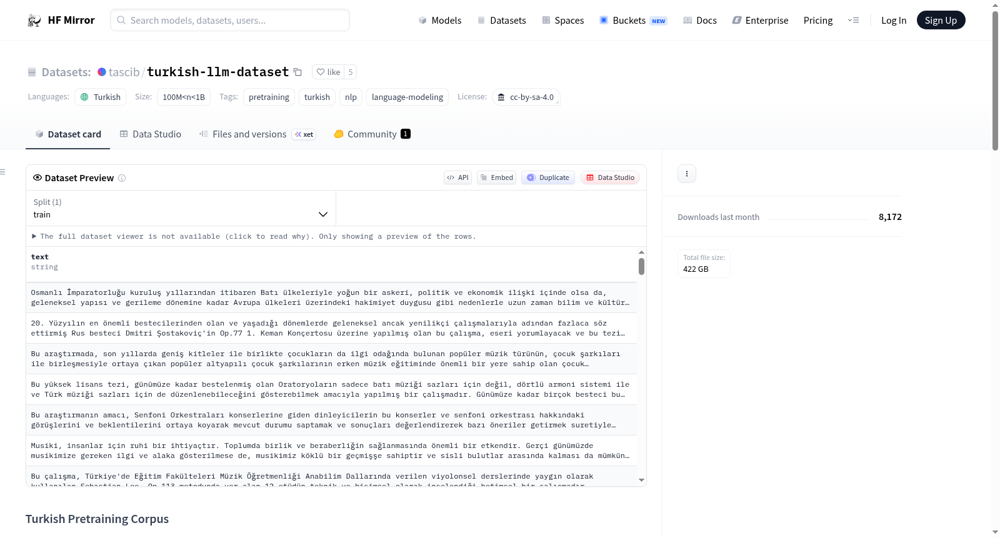The width and height of the screenshot is (1000, 538).
Task: Select the row starting 'Bu araştırmanın amacı, Senfoni'
Action: pyautogui.click(x=331, y=420)
